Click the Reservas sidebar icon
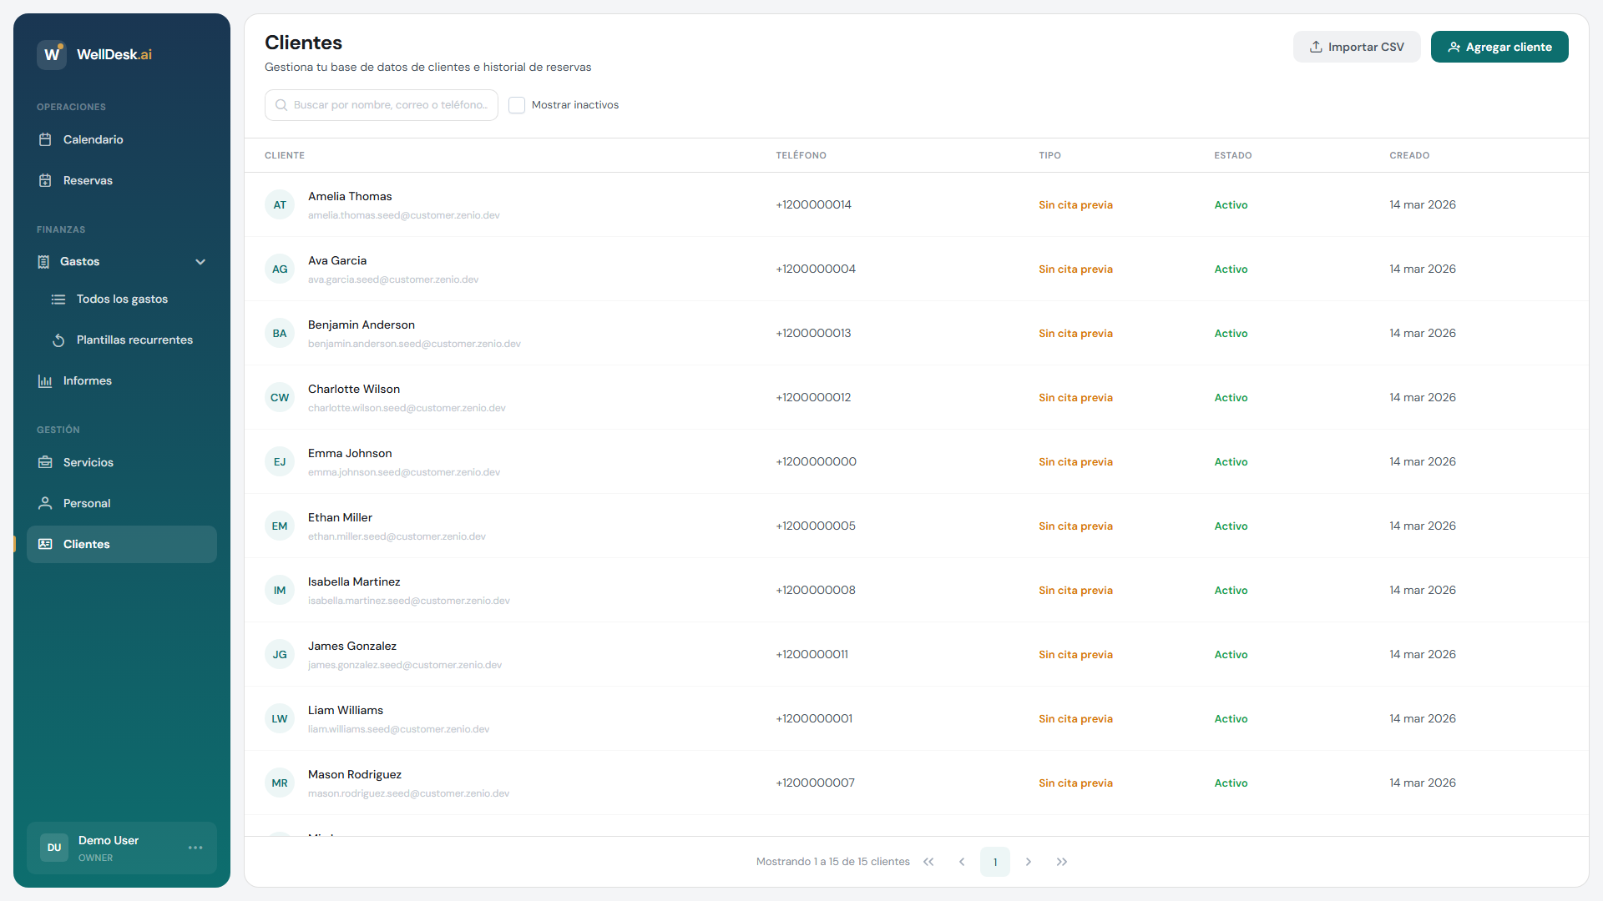This screenshot has height=901, width=1603. [45, 180]
